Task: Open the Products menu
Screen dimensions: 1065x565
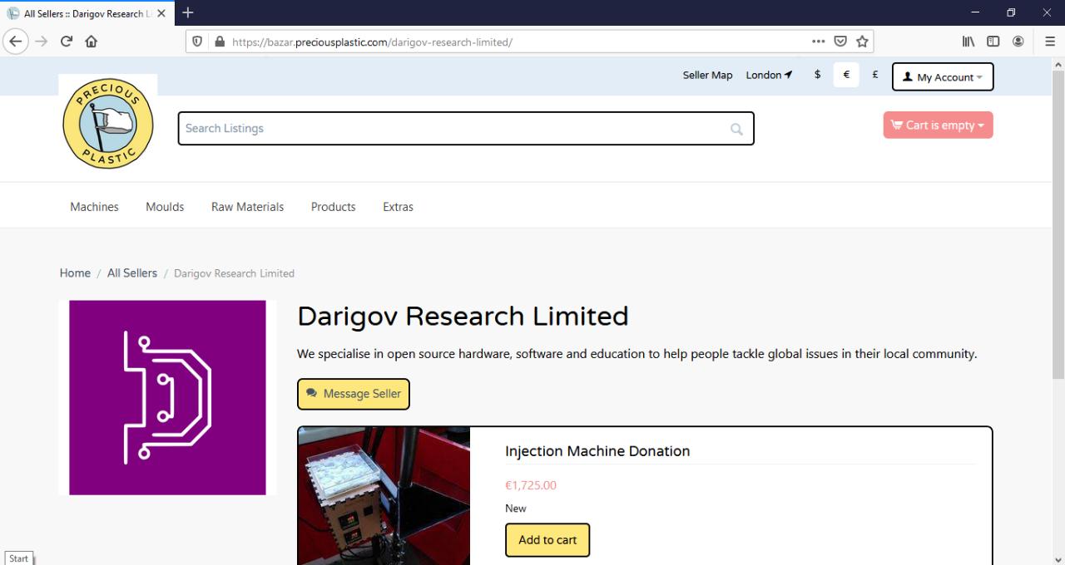Action: click(333, 207)
